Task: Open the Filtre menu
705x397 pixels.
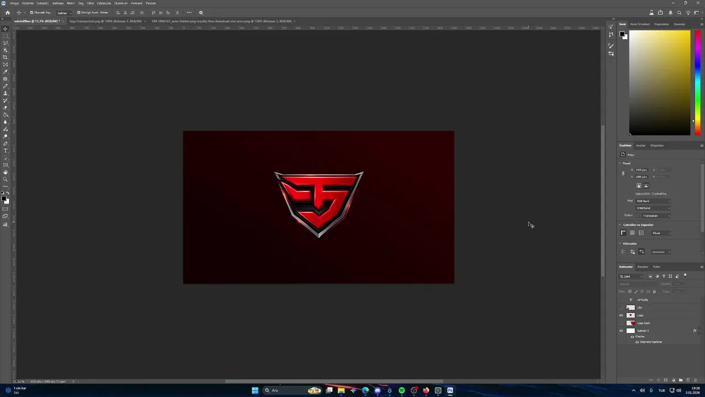Action: tap(90, 3)
